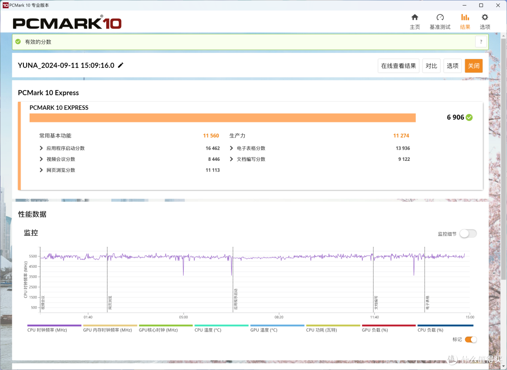Expand 网页浏览分数 row

(41, 170)
